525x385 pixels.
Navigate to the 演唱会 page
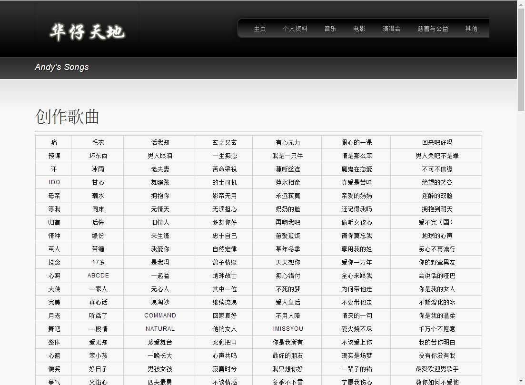392,29
